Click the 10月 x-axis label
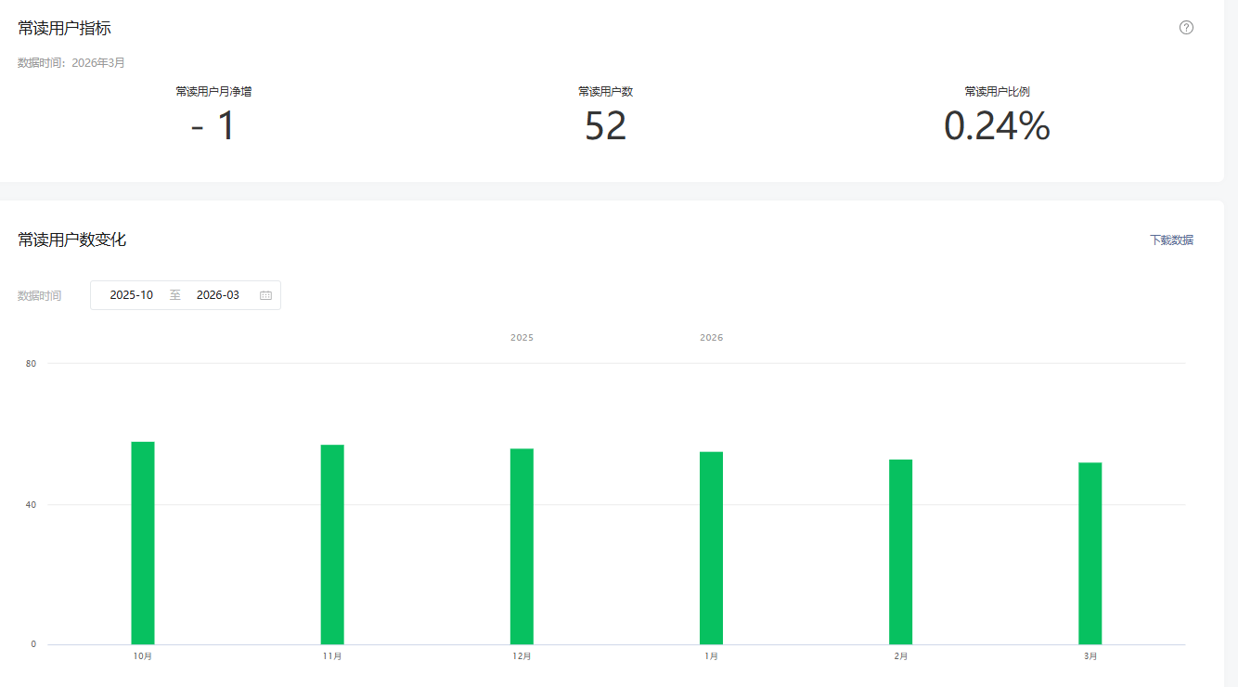The height and width of the screenshot is (687, 1238). pyautogui.click(x=143, y=656)
